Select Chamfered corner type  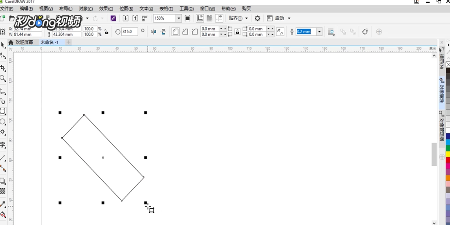(x=195, y=31)
